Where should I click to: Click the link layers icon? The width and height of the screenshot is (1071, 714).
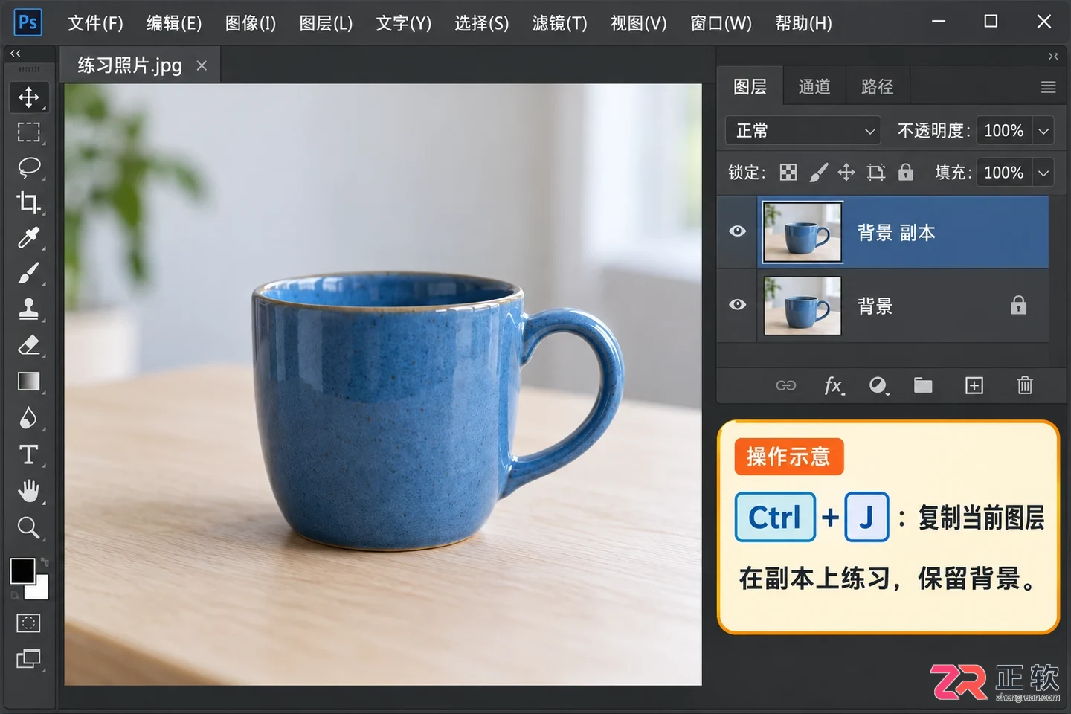(786, 385)
